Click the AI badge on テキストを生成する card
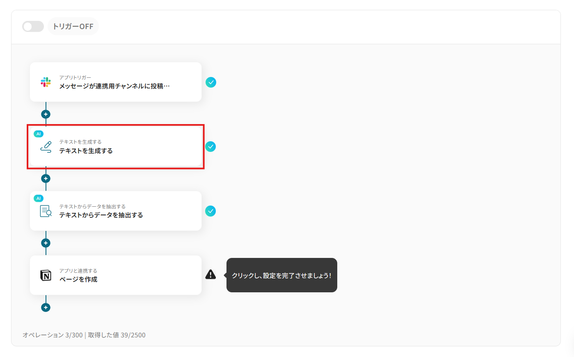This screenshot has width=574, height=357. pos(39,134)
